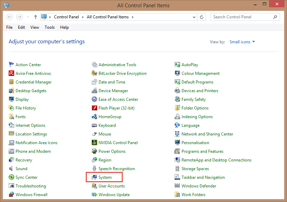Click the Power Options icon
The height and width of the screenshot is (202, 287).
(94, 151)
